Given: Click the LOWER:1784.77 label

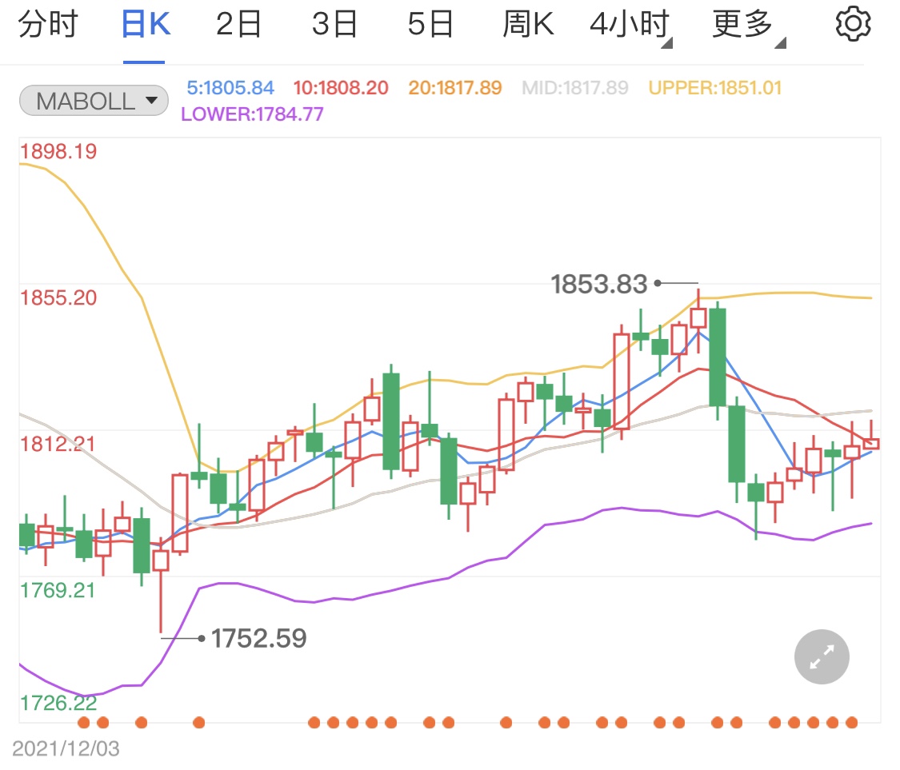Looking at the screenshot, I should [252, 114].
